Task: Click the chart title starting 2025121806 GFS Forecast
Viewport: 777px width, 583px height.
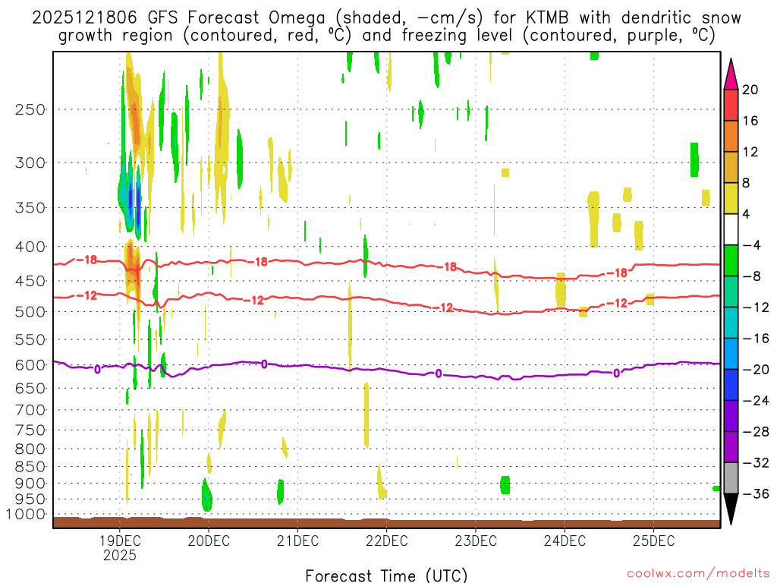Action: 386,27
